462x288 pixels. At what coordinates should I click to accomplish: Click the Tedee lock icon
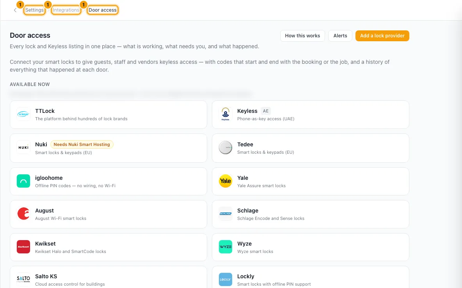[226, 148]
